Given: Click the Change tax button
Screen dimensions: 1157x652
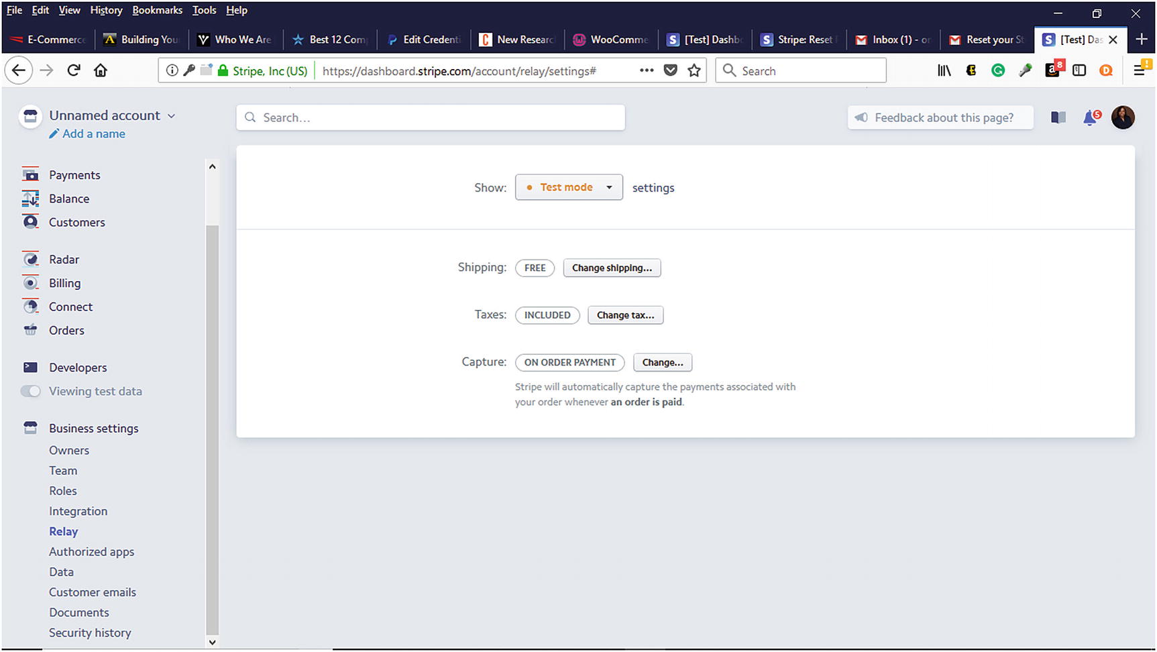Looking at the screenshot, I should point(625,315).
